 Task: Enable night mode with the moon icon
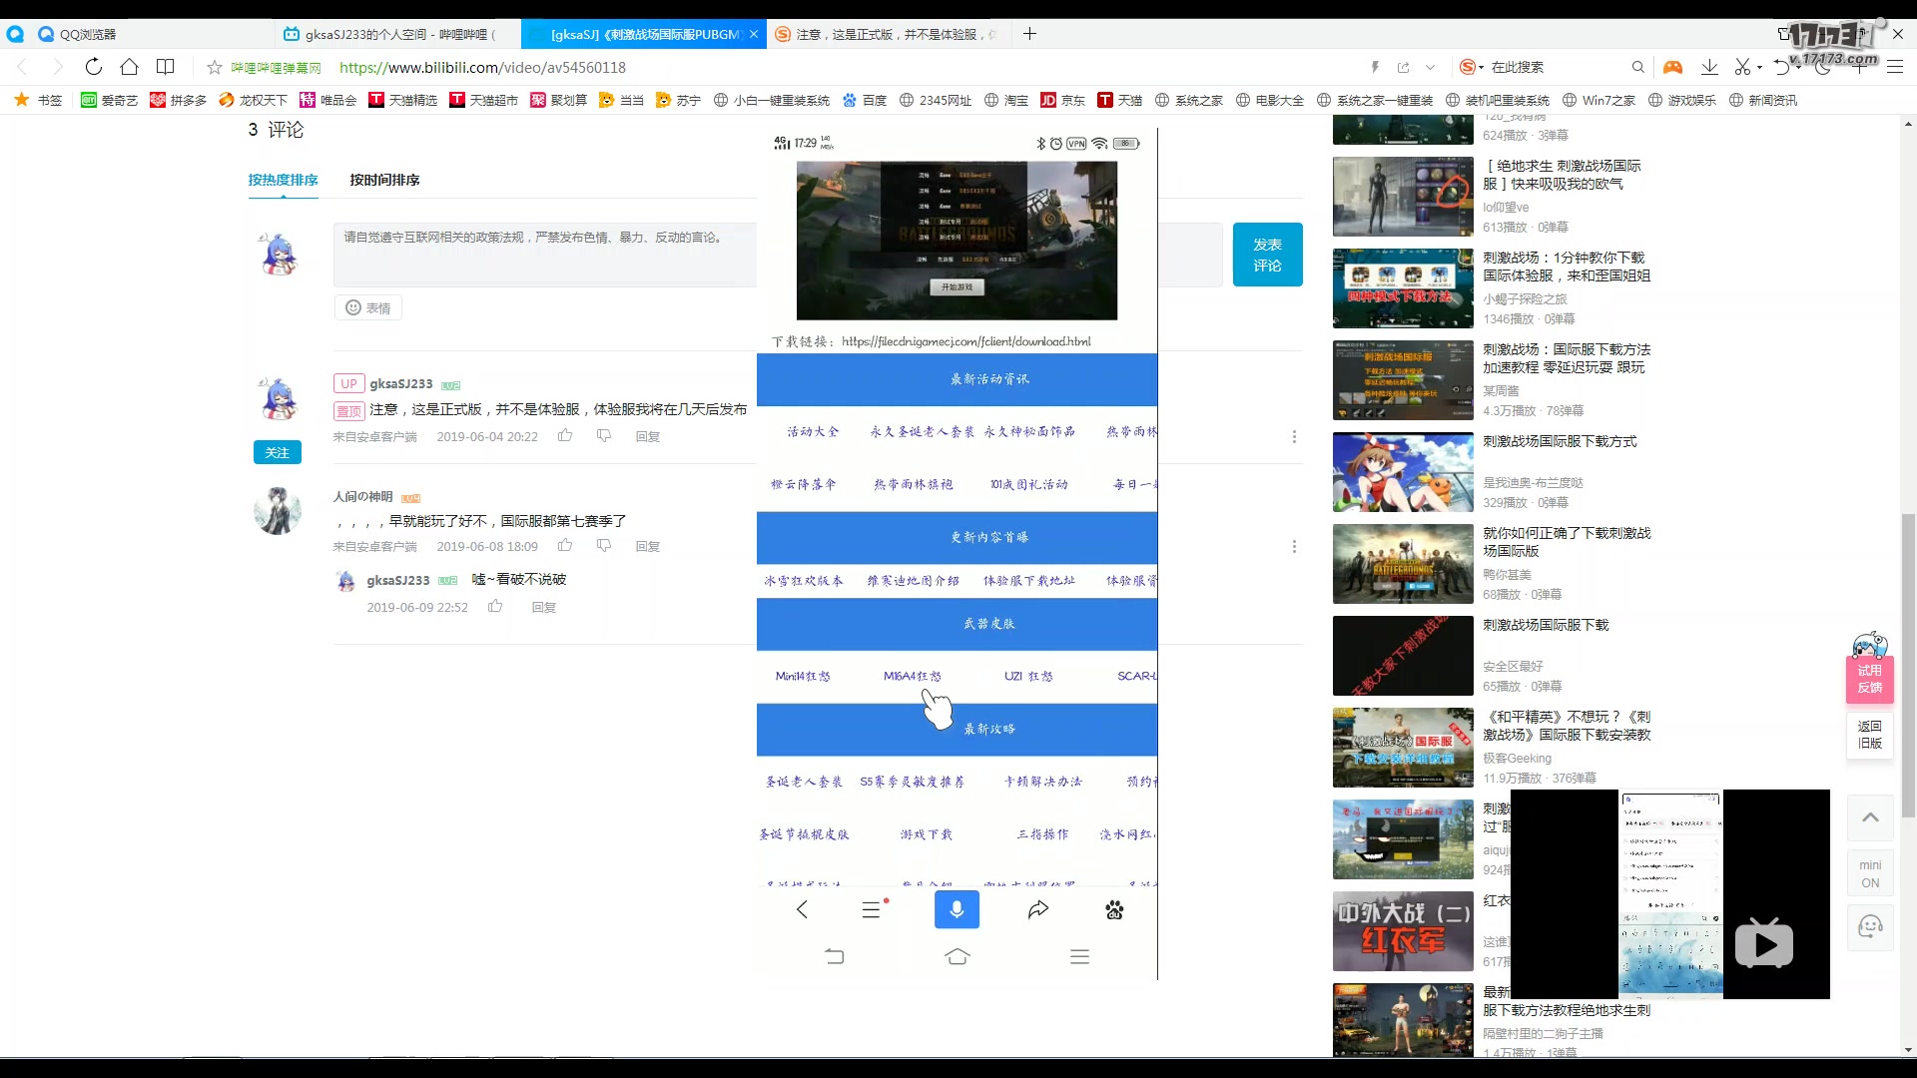[1822, 67]
